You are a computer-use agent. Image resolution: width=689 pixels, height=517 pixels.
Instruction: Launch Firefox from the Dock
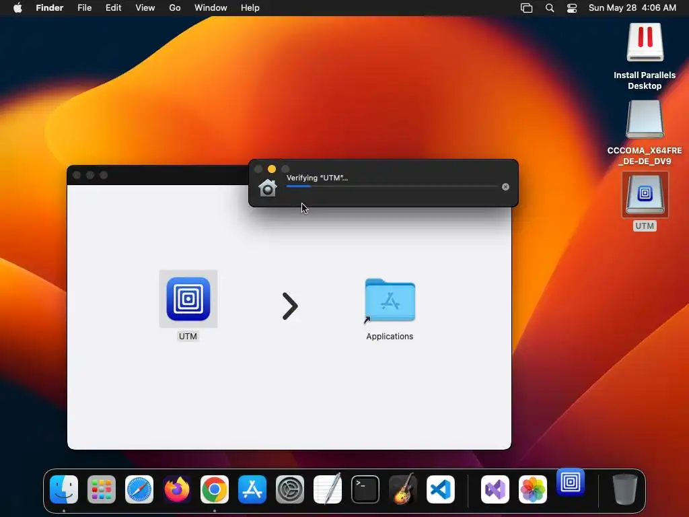177,489
